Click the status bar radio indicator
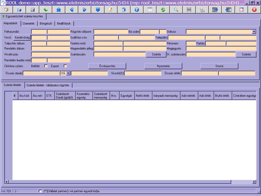Viewport: 261px width, 196px height. pyautogui.click(x=40, y=191)
